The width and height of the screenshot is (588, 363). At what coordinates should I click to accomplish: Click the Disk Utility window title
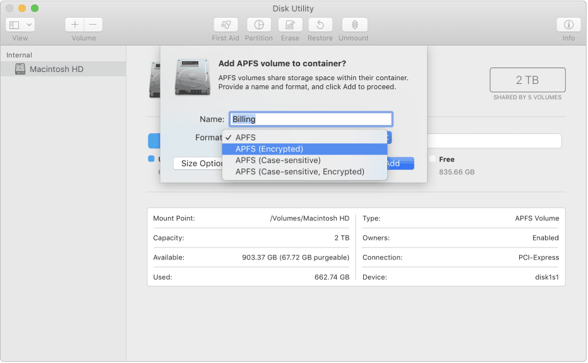(x=293, y=8)
